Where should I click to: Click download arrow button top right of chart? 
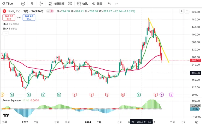click(x=182, y=11)
